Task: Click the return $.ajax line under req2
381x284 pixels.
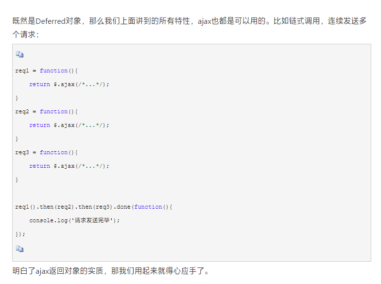Action: point(69,125)
